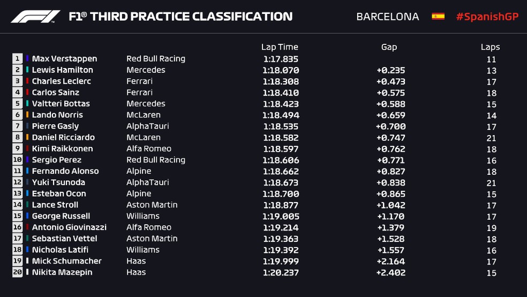Click the position 20 number badge

click(x=18, y=272)
